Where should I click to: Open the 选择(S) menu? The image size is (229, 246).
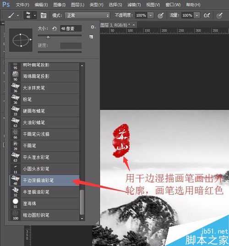point(115,5)
